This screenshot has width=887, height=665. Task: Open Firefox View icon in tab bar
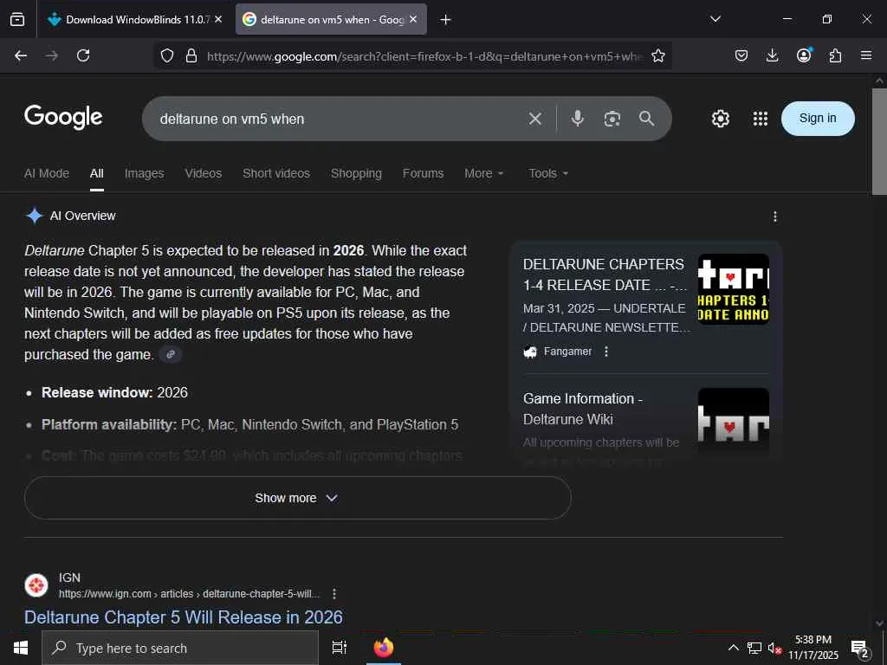pyautogui.click(x=17, y=19)
